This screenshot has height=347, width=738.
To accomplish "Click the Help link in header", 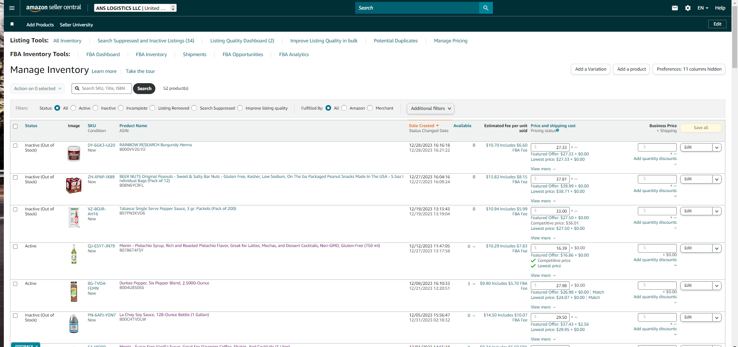I will (720, 8).
